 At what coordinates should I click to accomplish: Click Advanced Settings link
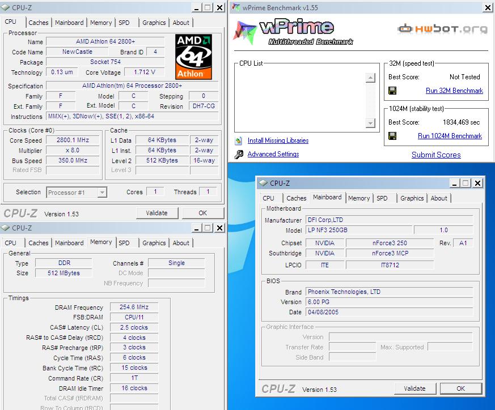273,154
